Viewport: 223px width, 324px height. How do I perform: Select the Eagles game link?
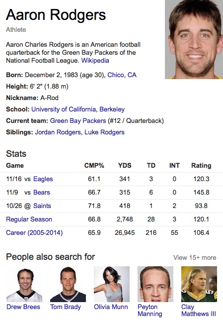(43, 179)
